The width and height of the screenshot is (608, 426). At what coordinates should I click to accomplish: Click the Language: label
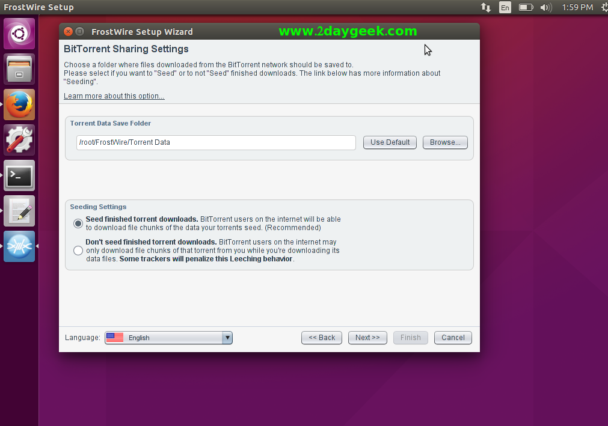click(x=82, y=338)
